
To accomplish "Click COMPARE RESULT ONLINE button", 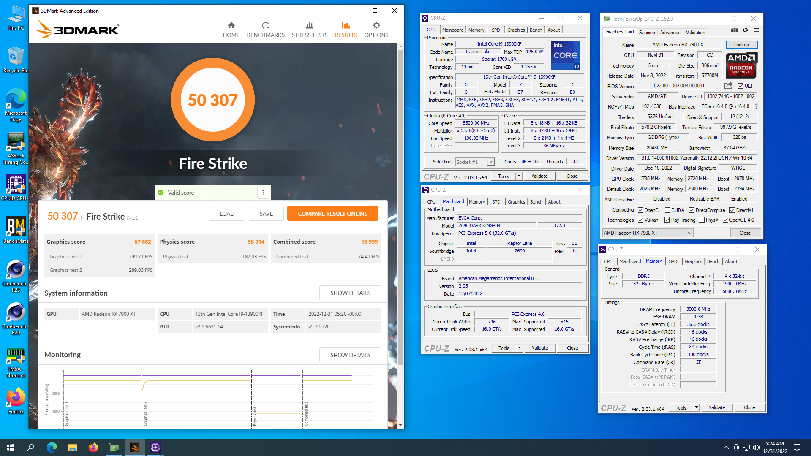I will 332,214.
